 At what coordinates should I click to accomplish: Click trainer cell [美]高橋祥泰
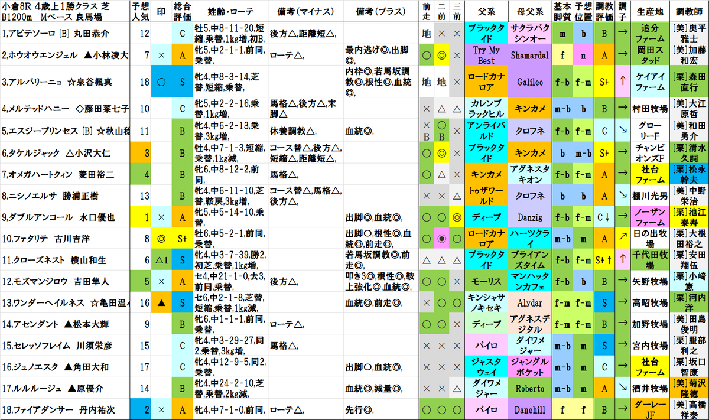(690, 409)
